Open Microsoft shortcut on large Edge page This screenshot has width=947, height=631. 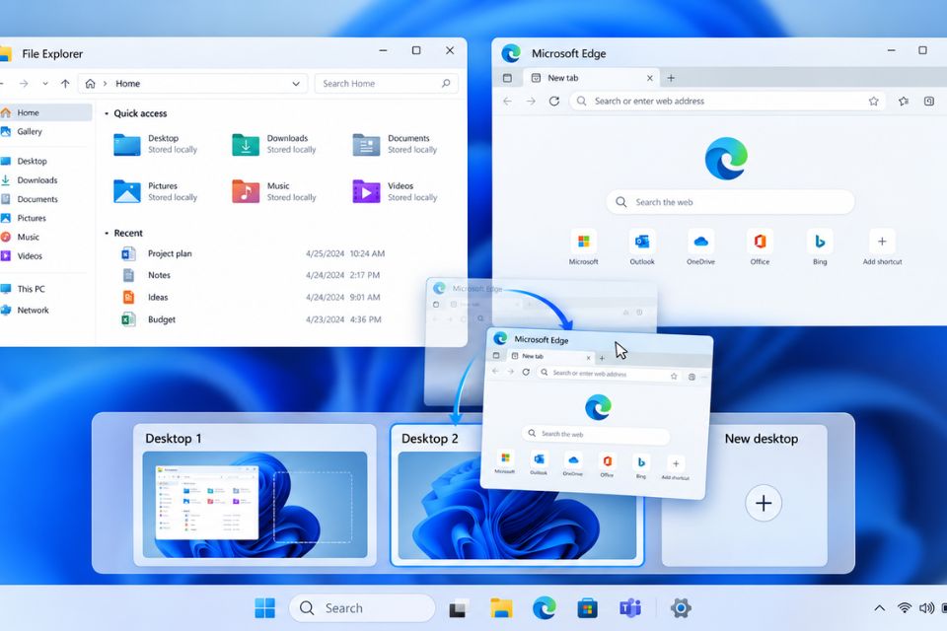click(583, 246)
